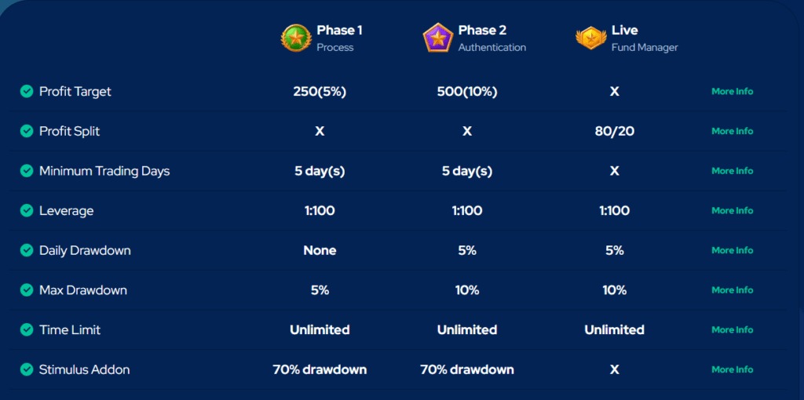The image size is (804, 400).
Task: Click the checkmark icon beside Minimum Trading Days
Action: pyautogui.click(x=27, y=171)
